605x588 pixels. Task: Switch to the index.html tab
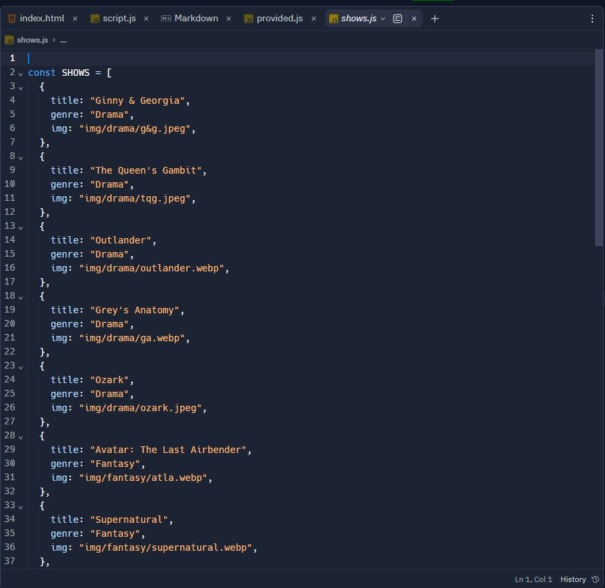tap(41, 19)
